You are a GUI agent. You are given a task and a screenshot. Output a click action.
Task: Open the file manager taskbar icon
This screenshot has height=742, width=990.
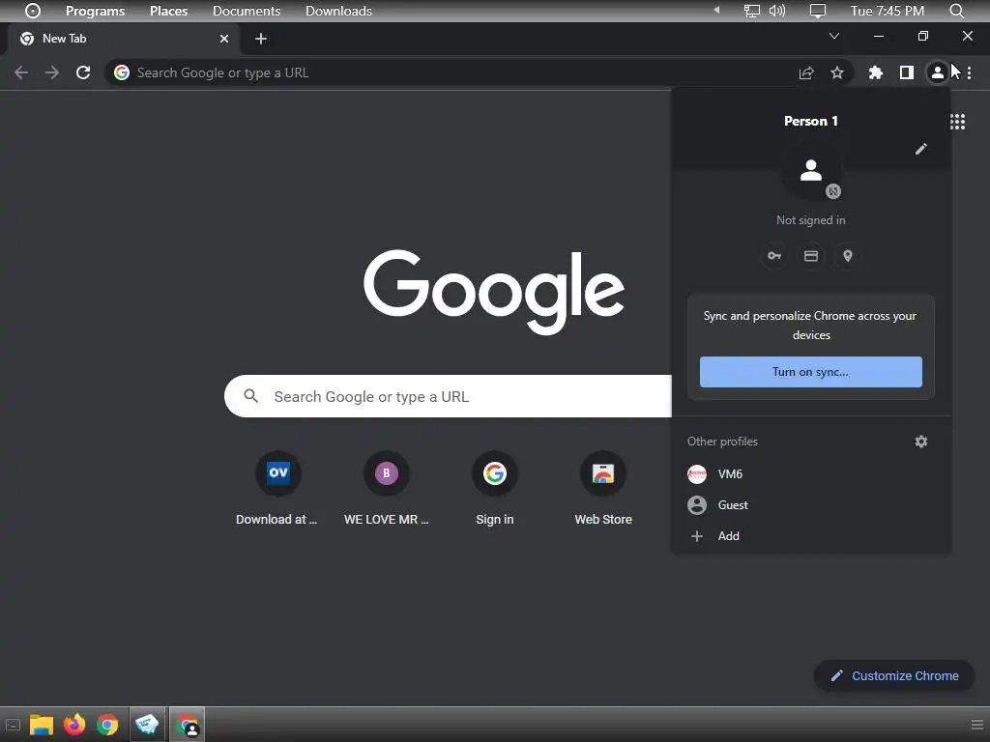tap(42, 725)
